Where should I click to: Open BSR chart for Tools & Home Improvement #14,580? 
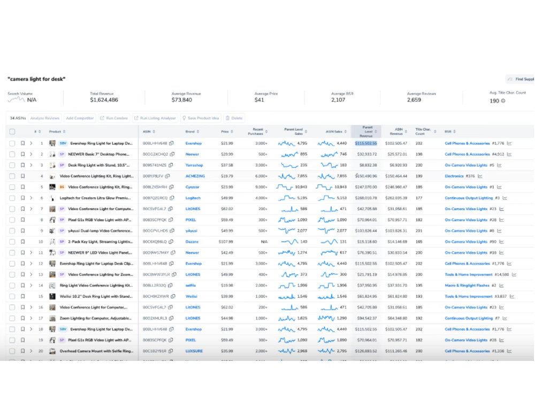514,274
